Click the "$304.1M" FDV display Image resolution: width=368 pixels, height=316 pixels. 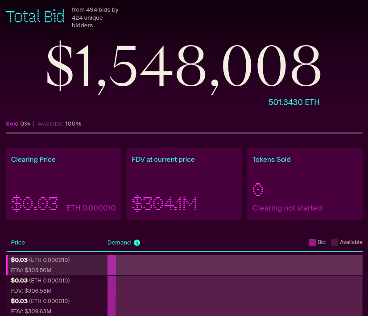[163, 204]
